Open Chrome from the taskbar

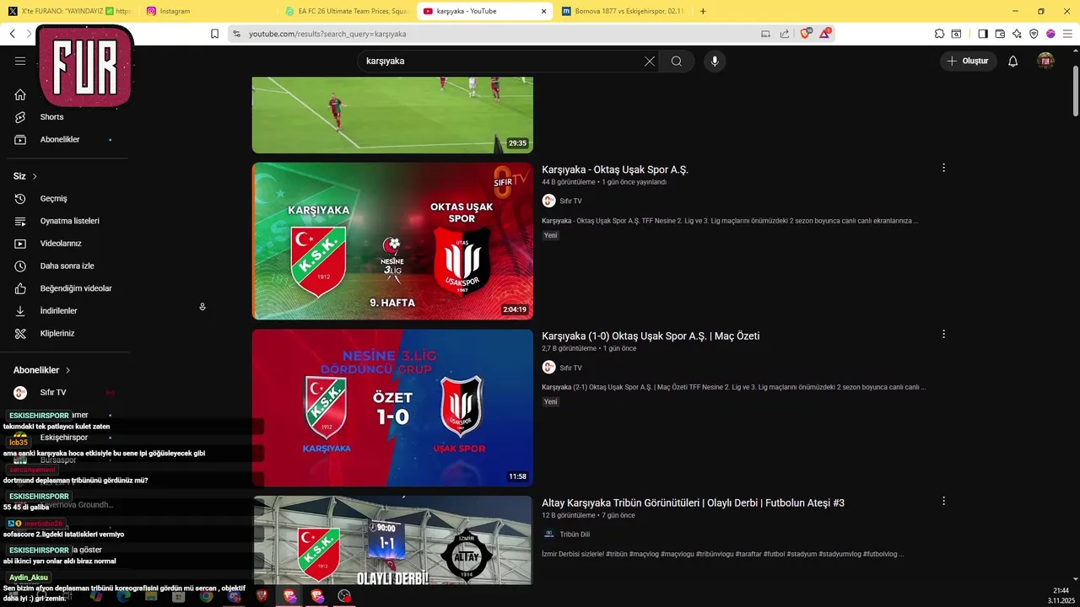point(206,596)
